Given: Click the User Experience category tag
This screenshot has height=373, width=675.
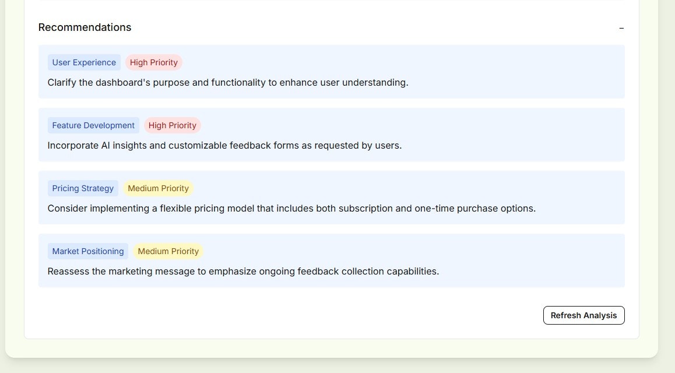Looking at the screenshot, I should point(84,62).
